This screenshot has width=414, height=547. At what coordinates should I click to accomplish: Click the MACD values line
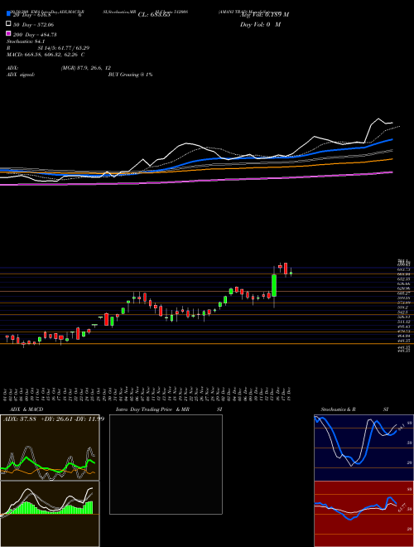pos(46,55)
